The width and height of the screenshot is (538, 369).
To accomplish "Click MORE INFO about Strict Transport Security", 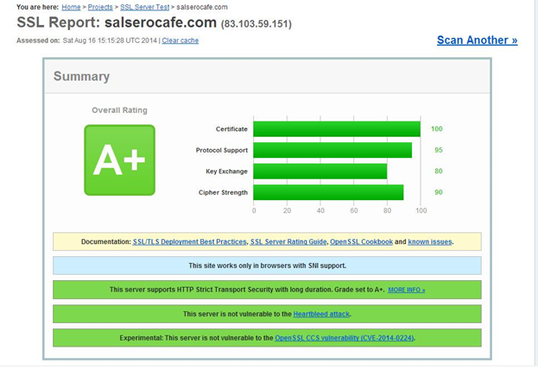I will click(407, 290).
